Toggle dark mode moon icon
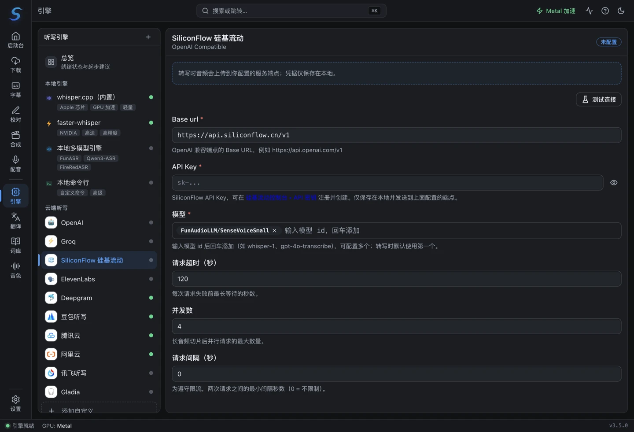Screen dimensions: 634x432 tap(621, 11)
